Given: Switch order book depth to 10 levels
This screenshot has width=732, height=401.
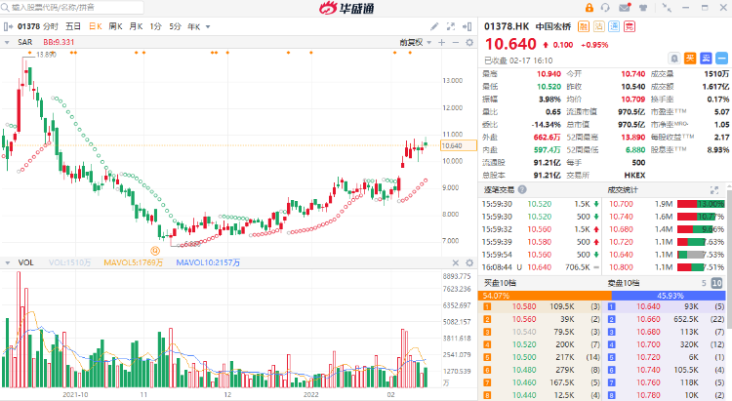Looking at the screenshot, I should 716,283.
